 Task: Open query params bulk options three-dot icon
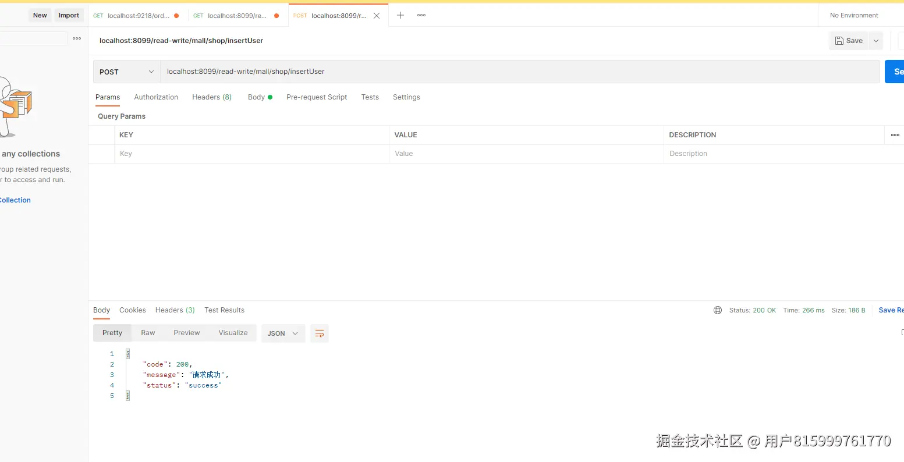coord(895,135)
